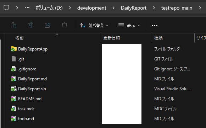Click the task.mdc file icon
The height and width of the screenshot is (128, 206).
(13, 109)
